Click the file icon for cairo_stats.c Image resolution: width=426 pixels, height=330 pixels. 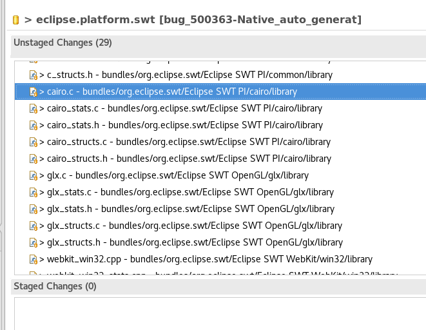pyautogui.click(x=34, y=109)
